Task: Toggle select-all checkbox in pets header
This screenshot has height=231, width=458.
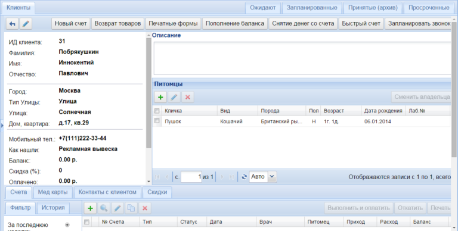Action: click(x=157, y=111)
